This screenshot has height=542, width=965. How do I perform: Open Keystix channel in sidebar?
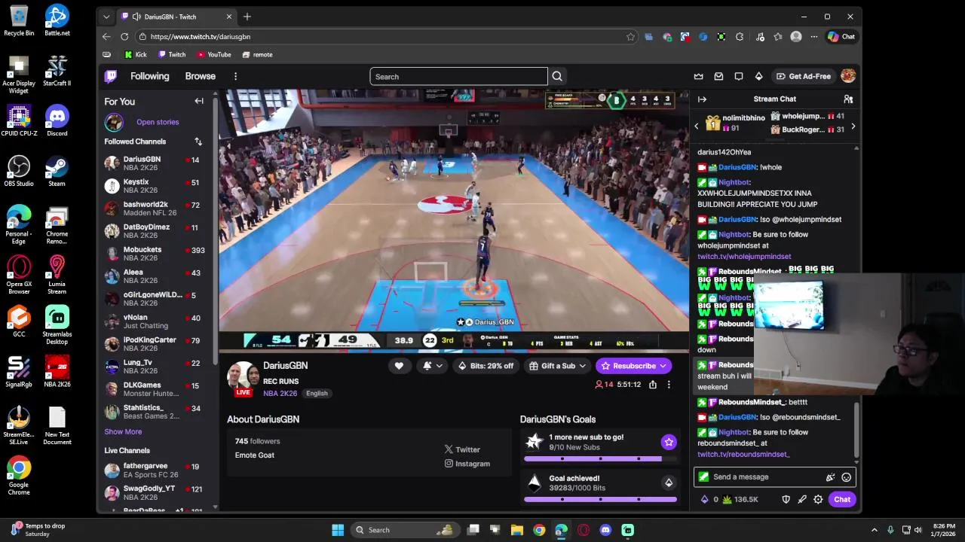[158, 186]
